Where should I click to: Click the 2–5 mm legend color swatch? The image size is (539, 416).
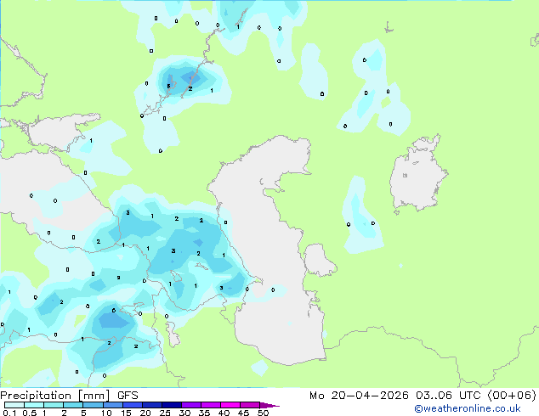click(x=73, y=405)
